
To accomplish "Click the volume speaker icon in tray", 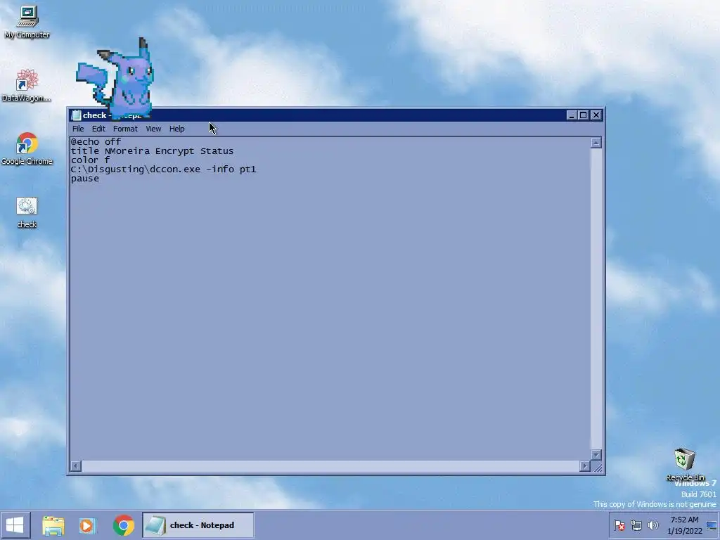I will tap(652, 525).
